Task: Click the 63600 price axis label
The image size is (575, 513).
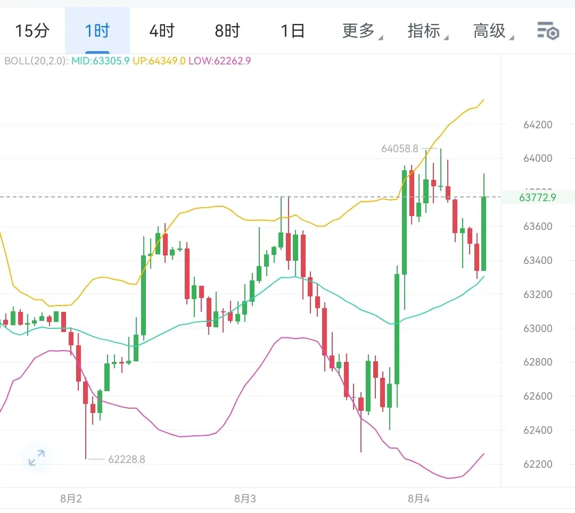Action: coord(538,227)
